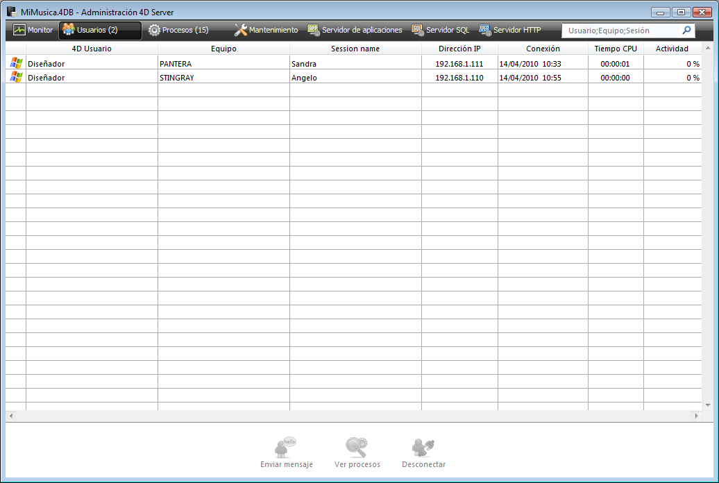This screenshot has width=719, height=483.
Task: Type in the Usuario;Equipo;Sesión search field
Action: click(x=621, y=31)
